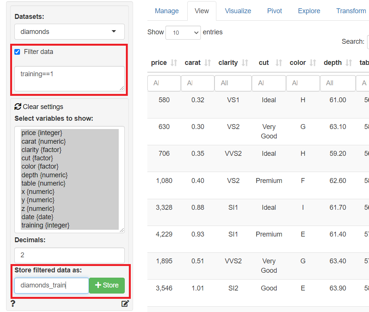Click the filter expression text box
369x312 pixels.
coord(70,78)
